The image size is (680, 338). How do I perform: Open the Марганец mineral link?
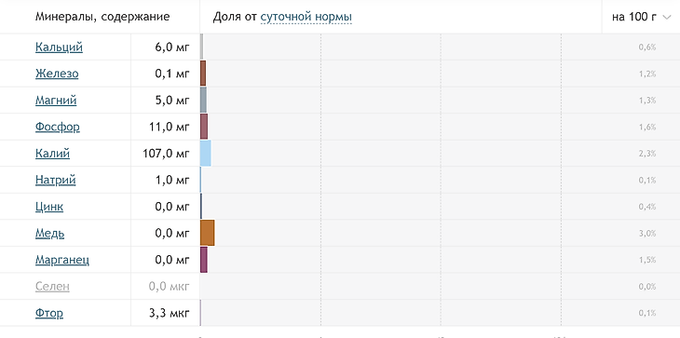(62, 260)
